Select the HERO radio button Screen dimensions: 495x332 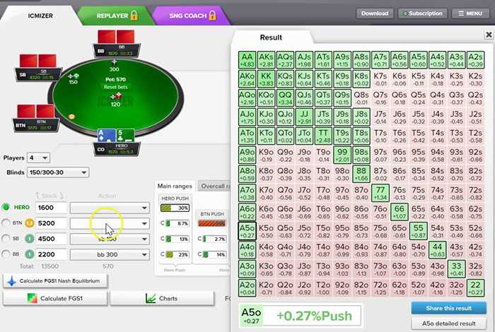coord(6,207)
